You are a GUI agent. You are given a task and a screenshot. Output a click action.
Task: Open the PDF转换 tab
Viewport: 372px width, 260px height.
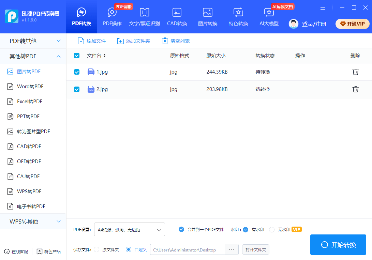tap(81, 17)
